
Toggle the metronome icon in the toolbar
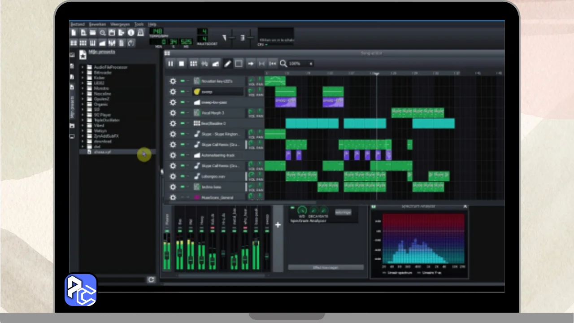pyautogui.click(x=140, y=33)
